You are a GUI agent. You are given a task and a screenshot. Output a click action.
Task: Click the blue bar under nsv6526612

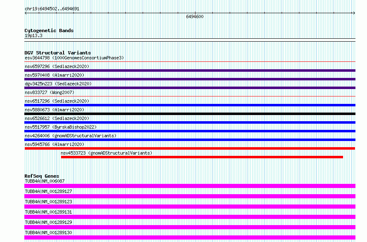pyautogui.click(x=190, y=122)
